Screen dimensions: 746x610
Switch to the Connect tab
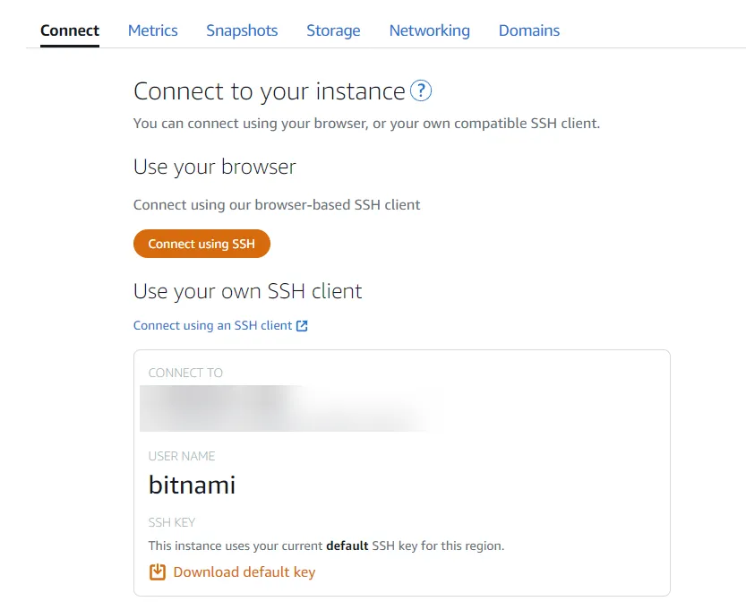click(x=70, y=30)
